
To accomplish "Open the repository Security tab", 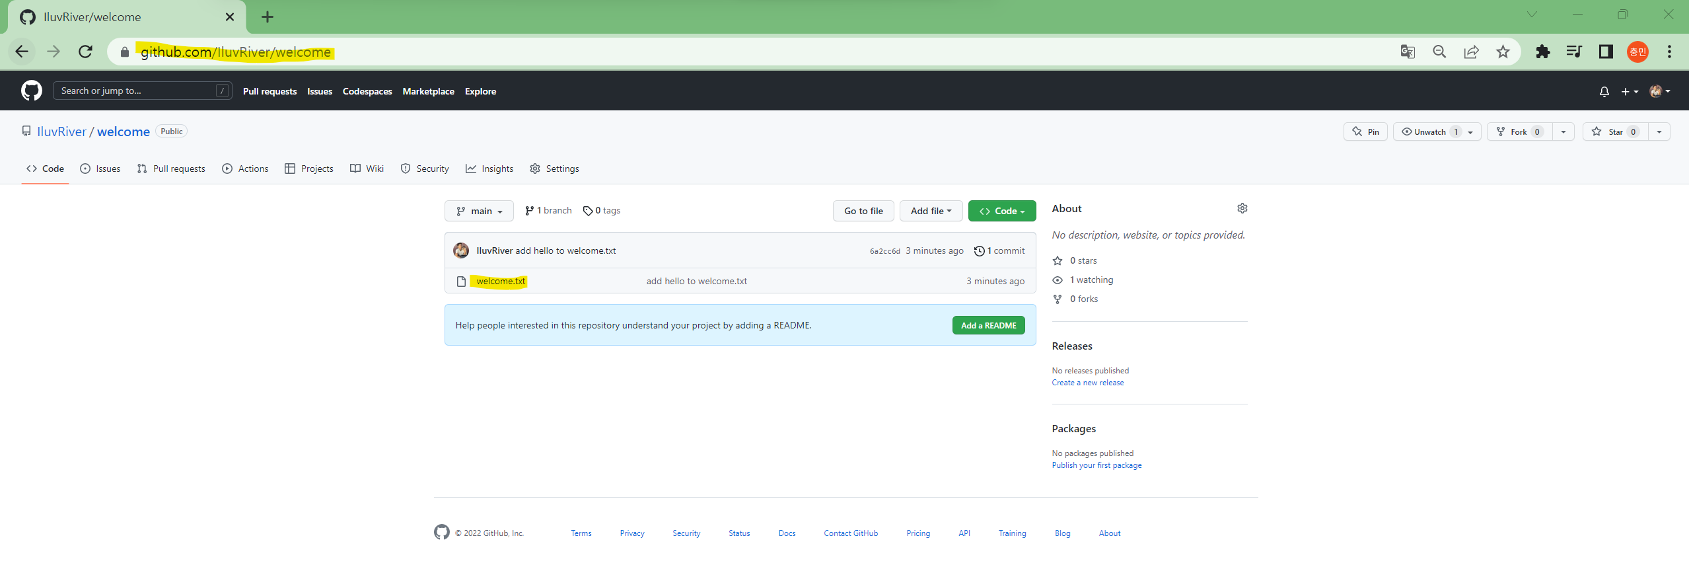I will 425,169.
